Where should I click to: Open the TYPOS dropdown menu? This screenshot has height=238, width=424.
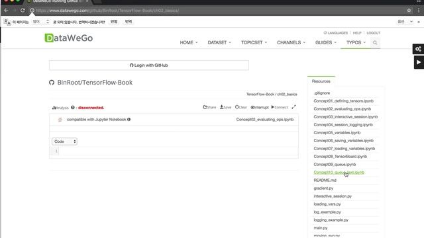click(356, 42)
